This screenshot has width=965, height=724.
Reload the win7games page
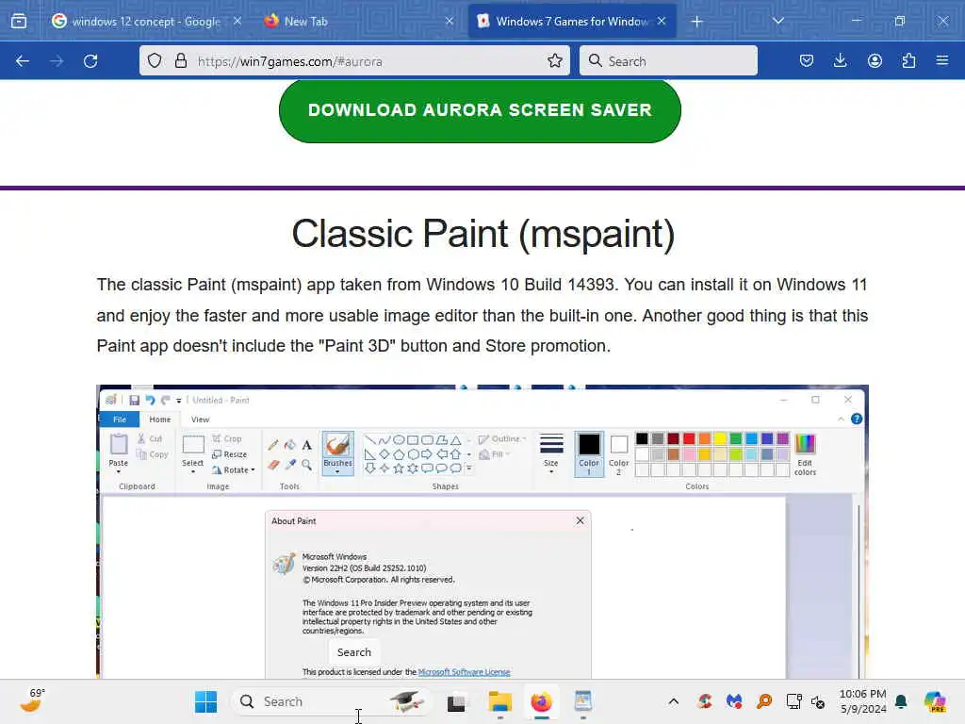[x=90, y=61]
